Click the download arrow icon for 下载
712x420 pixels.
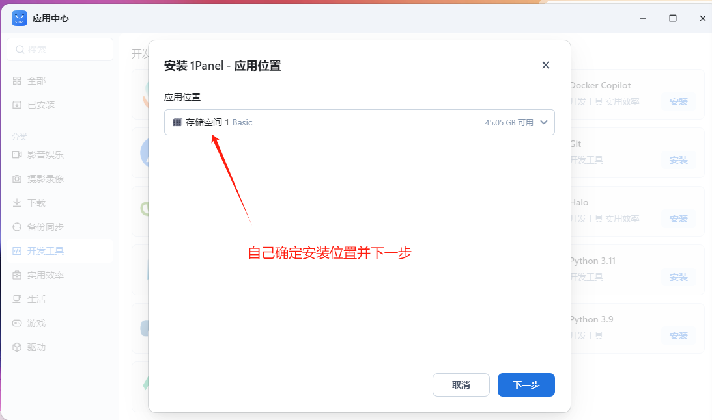click(x=17, y=203)
